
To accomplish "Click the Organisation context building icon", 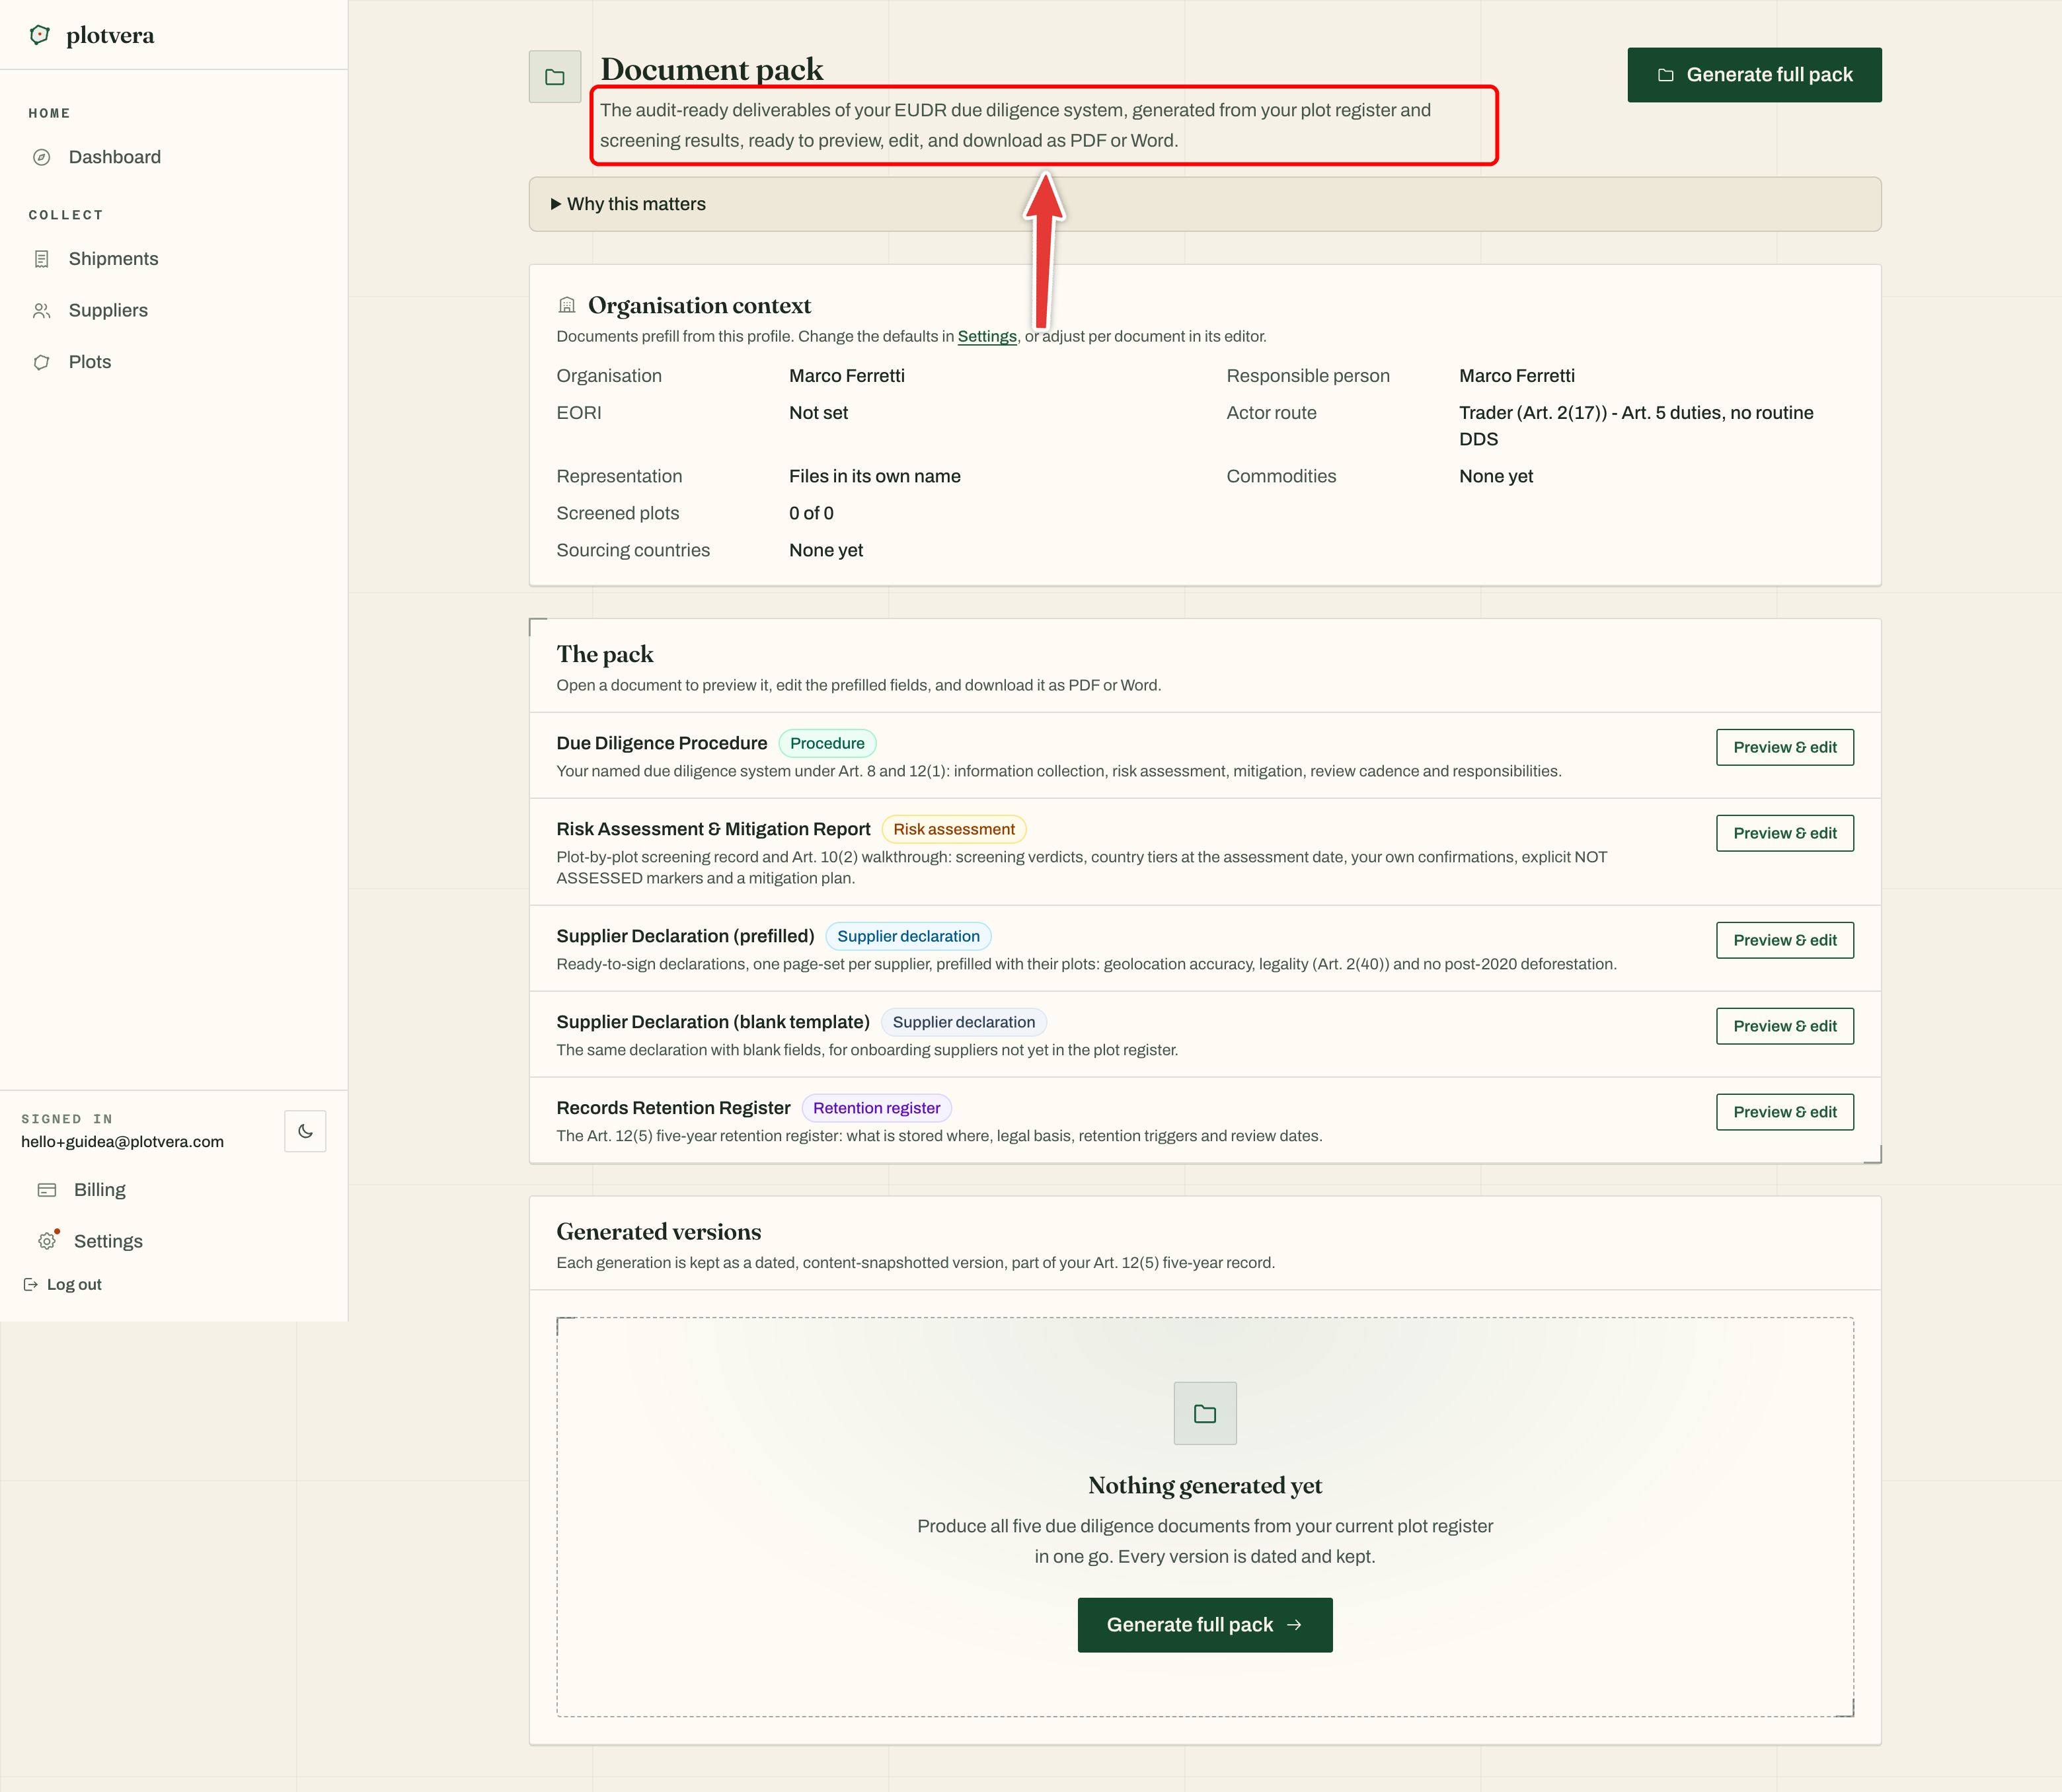I will tap(567, 305).
